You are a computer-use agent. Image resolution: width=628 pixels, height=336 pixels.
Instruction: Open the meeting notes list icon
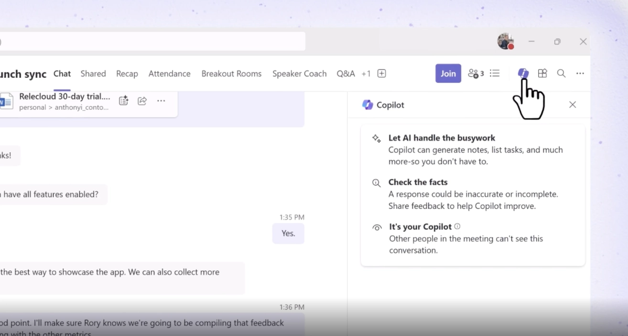pos(495,73)
